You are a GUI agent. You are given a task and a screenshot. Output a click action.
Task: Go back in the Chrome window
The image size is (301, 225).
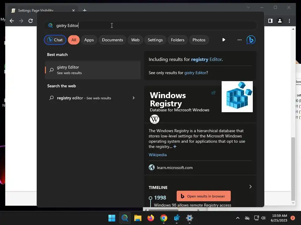tap(12, 21)
